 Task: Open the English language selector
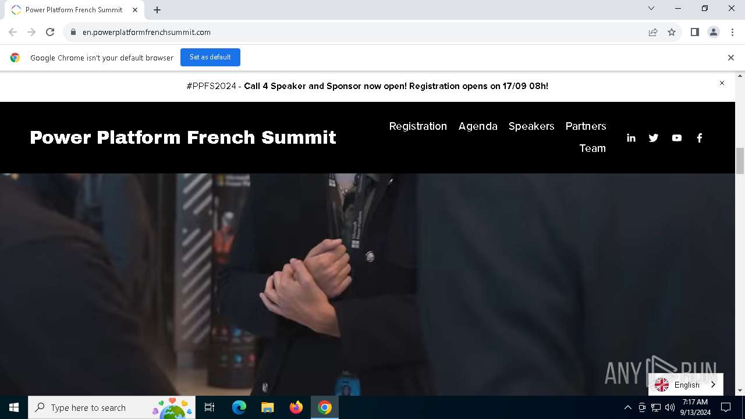coord(686,385)
